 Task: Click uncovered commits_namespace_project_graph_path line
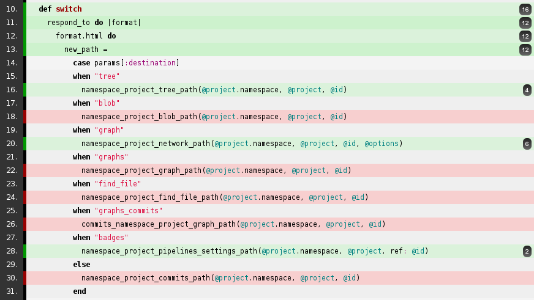pos(233,224)
